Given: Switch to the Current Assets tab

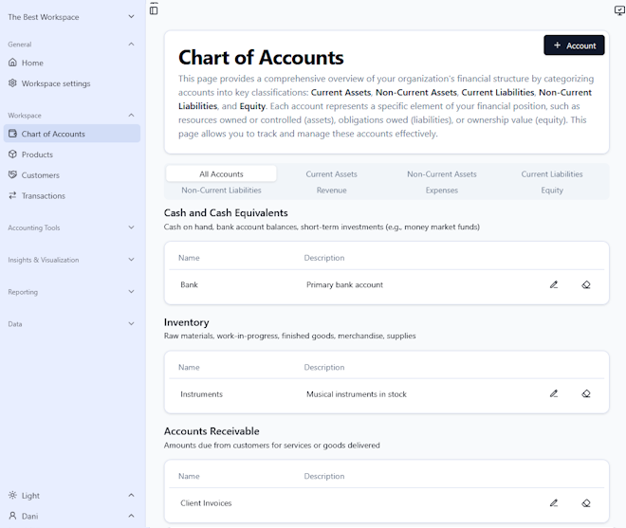Looking at the screenshot, I should pos(331,174).
